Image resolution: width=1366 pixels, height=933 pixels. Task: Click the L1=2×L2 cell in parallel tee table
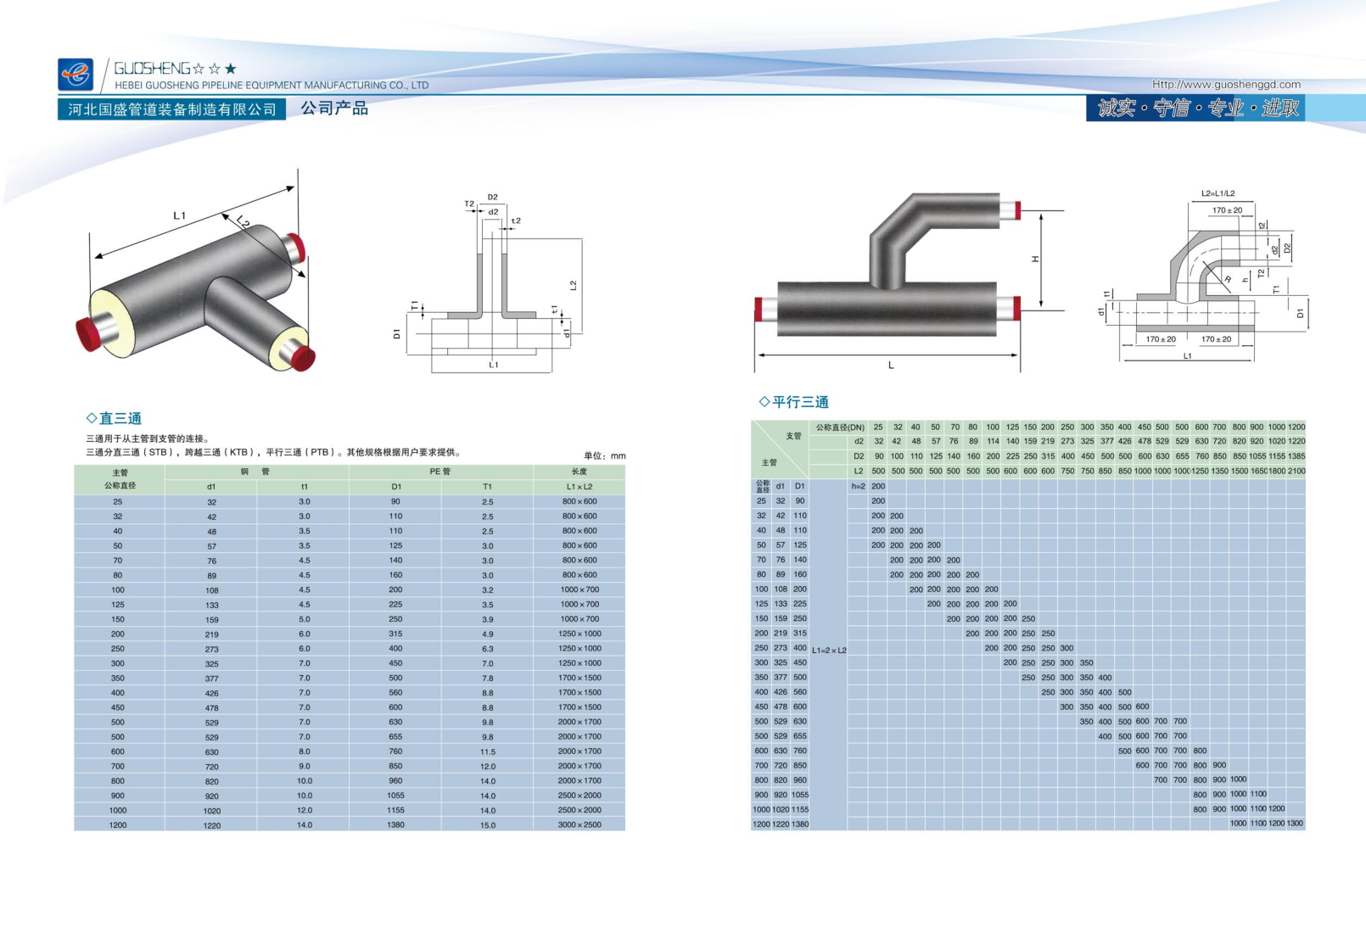pos(829,651)
